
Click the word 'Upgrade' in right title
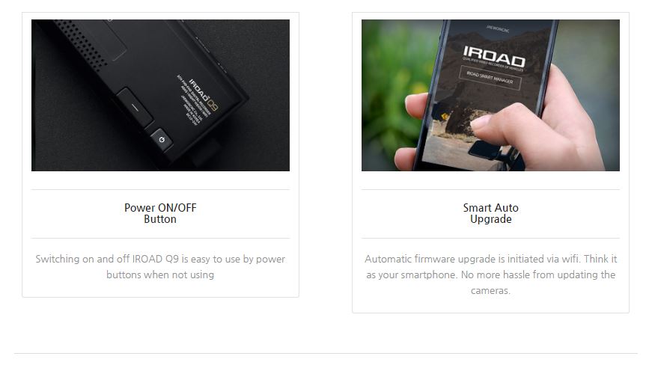pyautogui.click(x=490, y=219)
